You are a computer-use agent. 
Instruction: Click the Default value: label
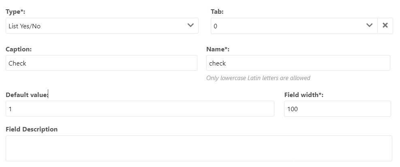point(27,95)
